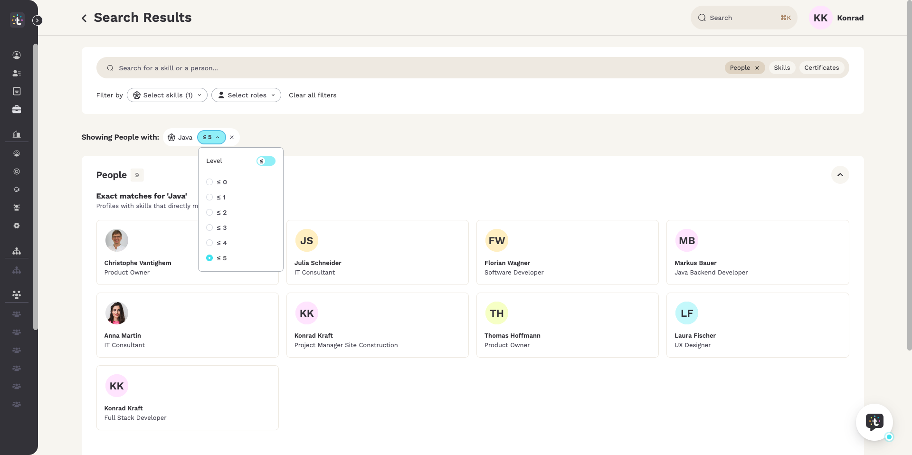
Task: Collapse the ≤ 5 level dropdown chip
Action: [211, 137]
